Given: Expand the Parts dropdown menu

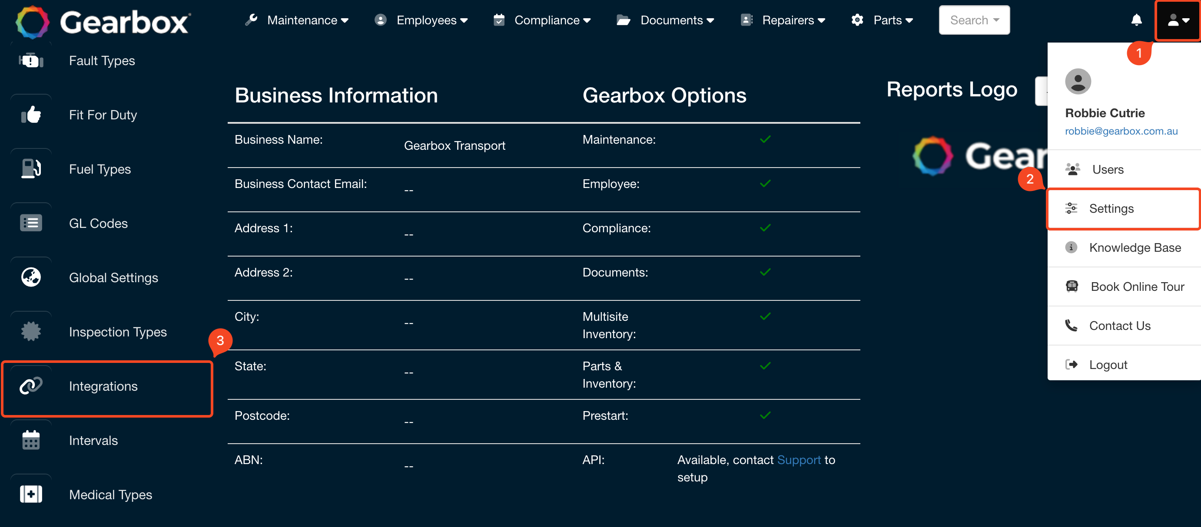Looking at the screenshot, I should pos(893,20).
